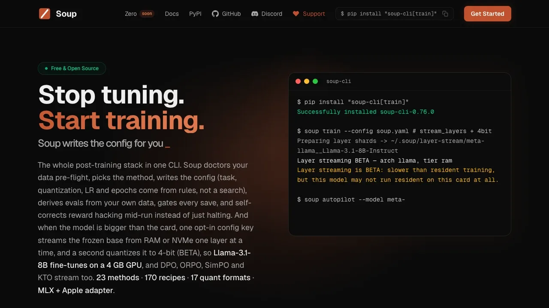Click "Soup writes the config for you" text
This screenshot has height=308, width=549.
tap(100, 143)
